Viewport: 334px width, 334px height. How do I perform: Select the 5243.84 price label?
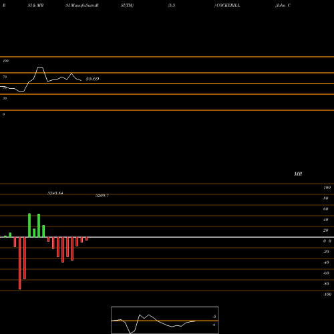tap(55, 193)
